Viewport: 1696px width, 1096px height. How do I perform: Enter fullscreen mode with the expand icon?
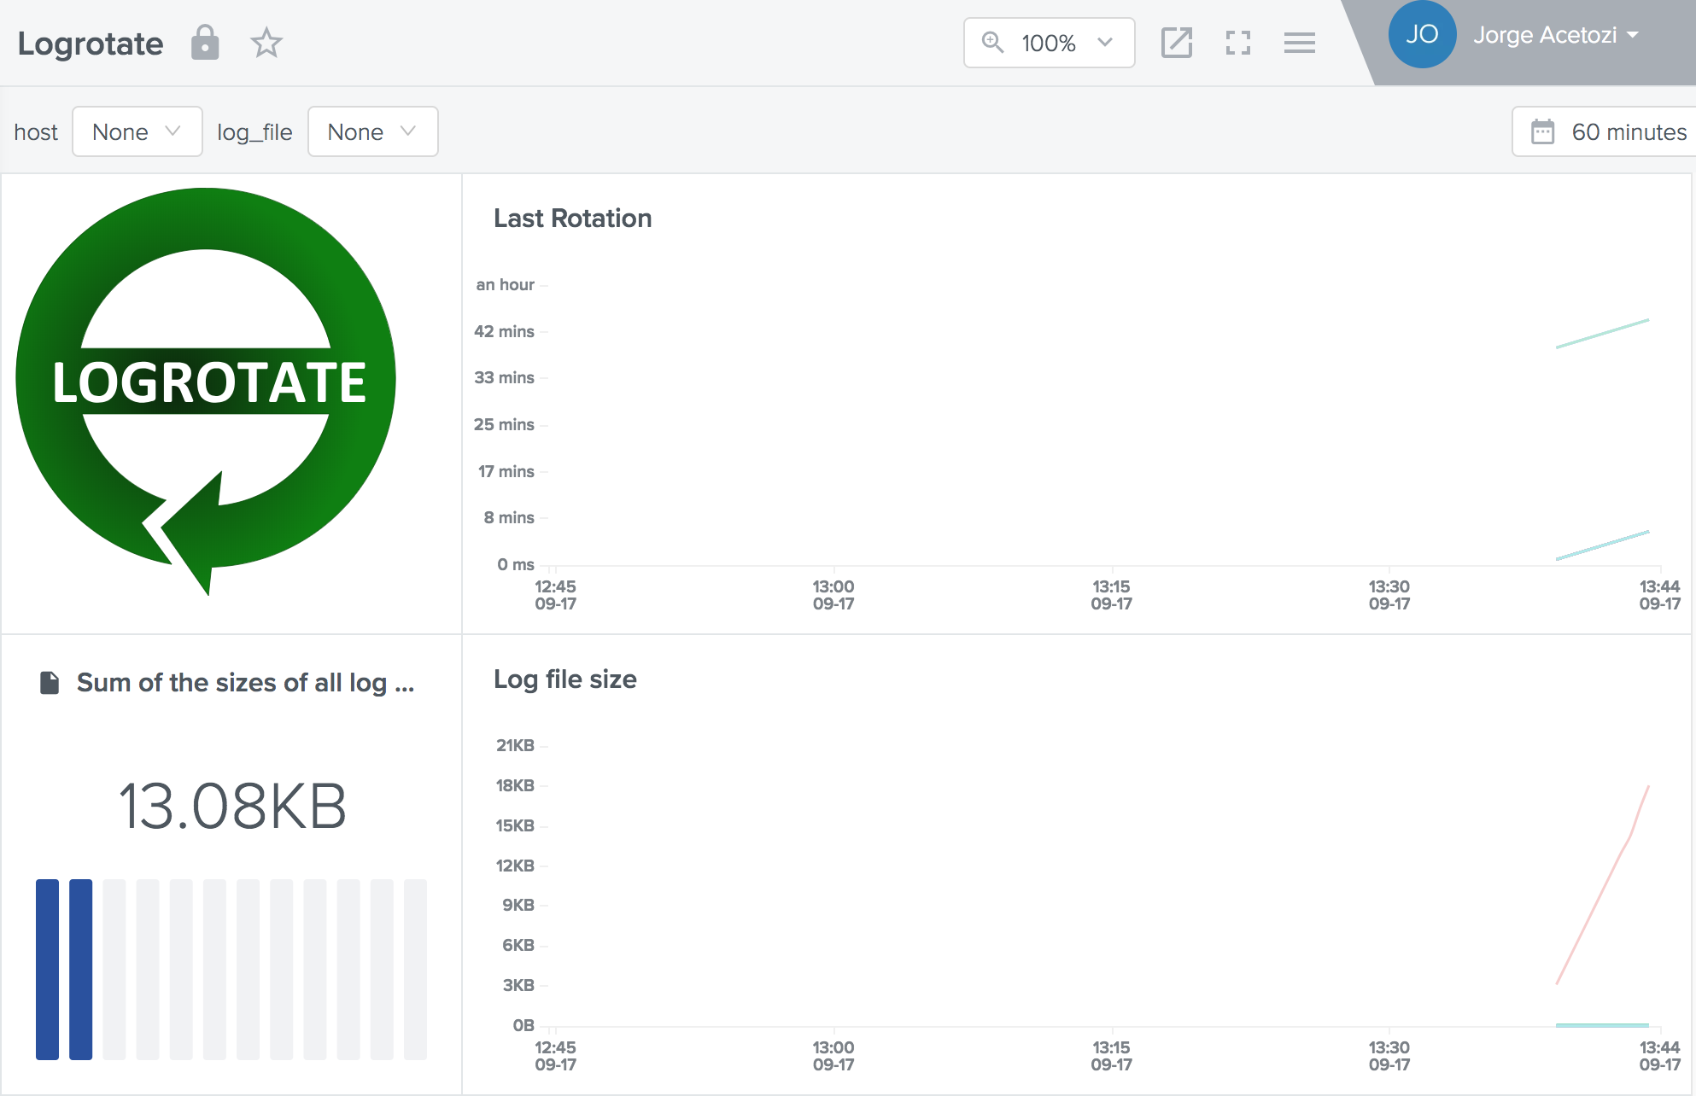coord(1237,43)
